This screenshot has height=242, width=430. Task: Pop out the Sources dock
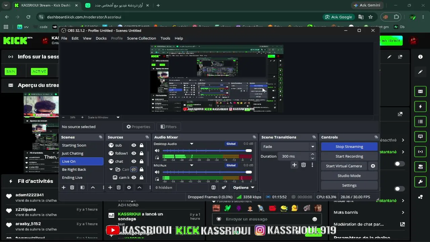(x=147, y=137)
